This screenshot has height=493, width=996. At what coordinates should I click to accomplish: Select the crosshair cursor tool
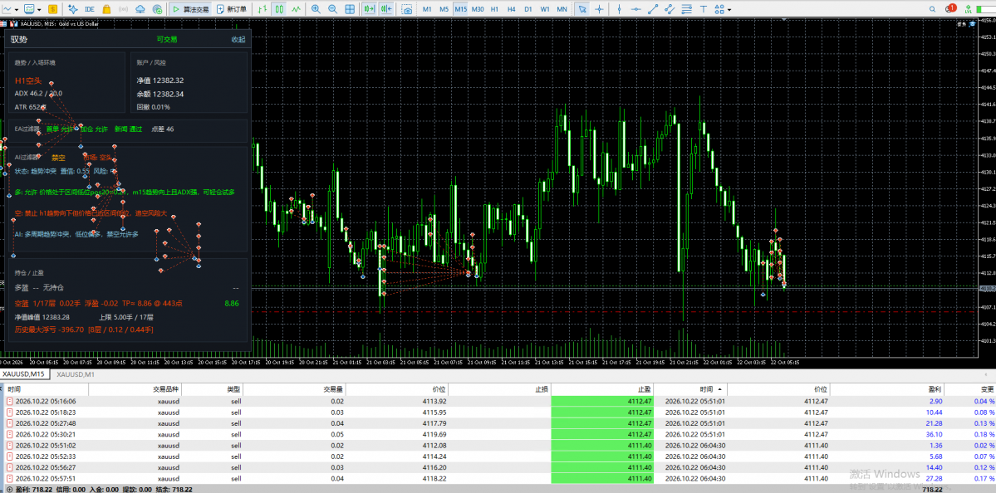(x=598, y=9)
